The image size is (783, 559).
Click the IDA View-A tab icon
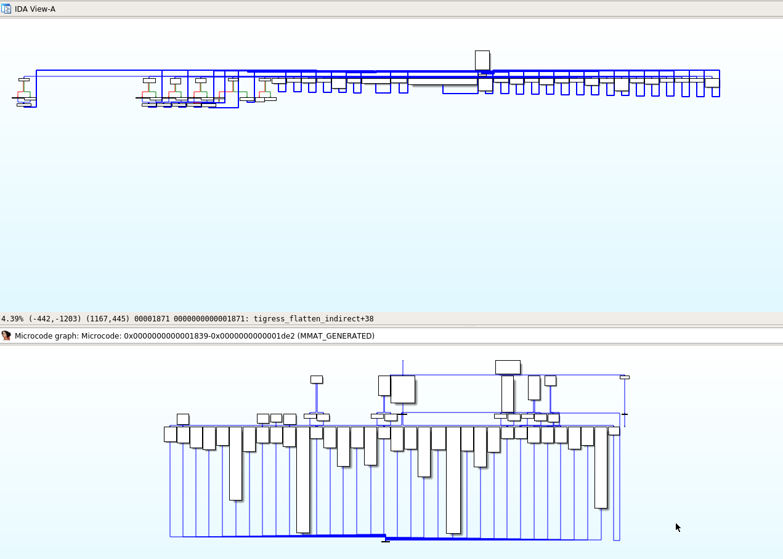pos(6,9)
